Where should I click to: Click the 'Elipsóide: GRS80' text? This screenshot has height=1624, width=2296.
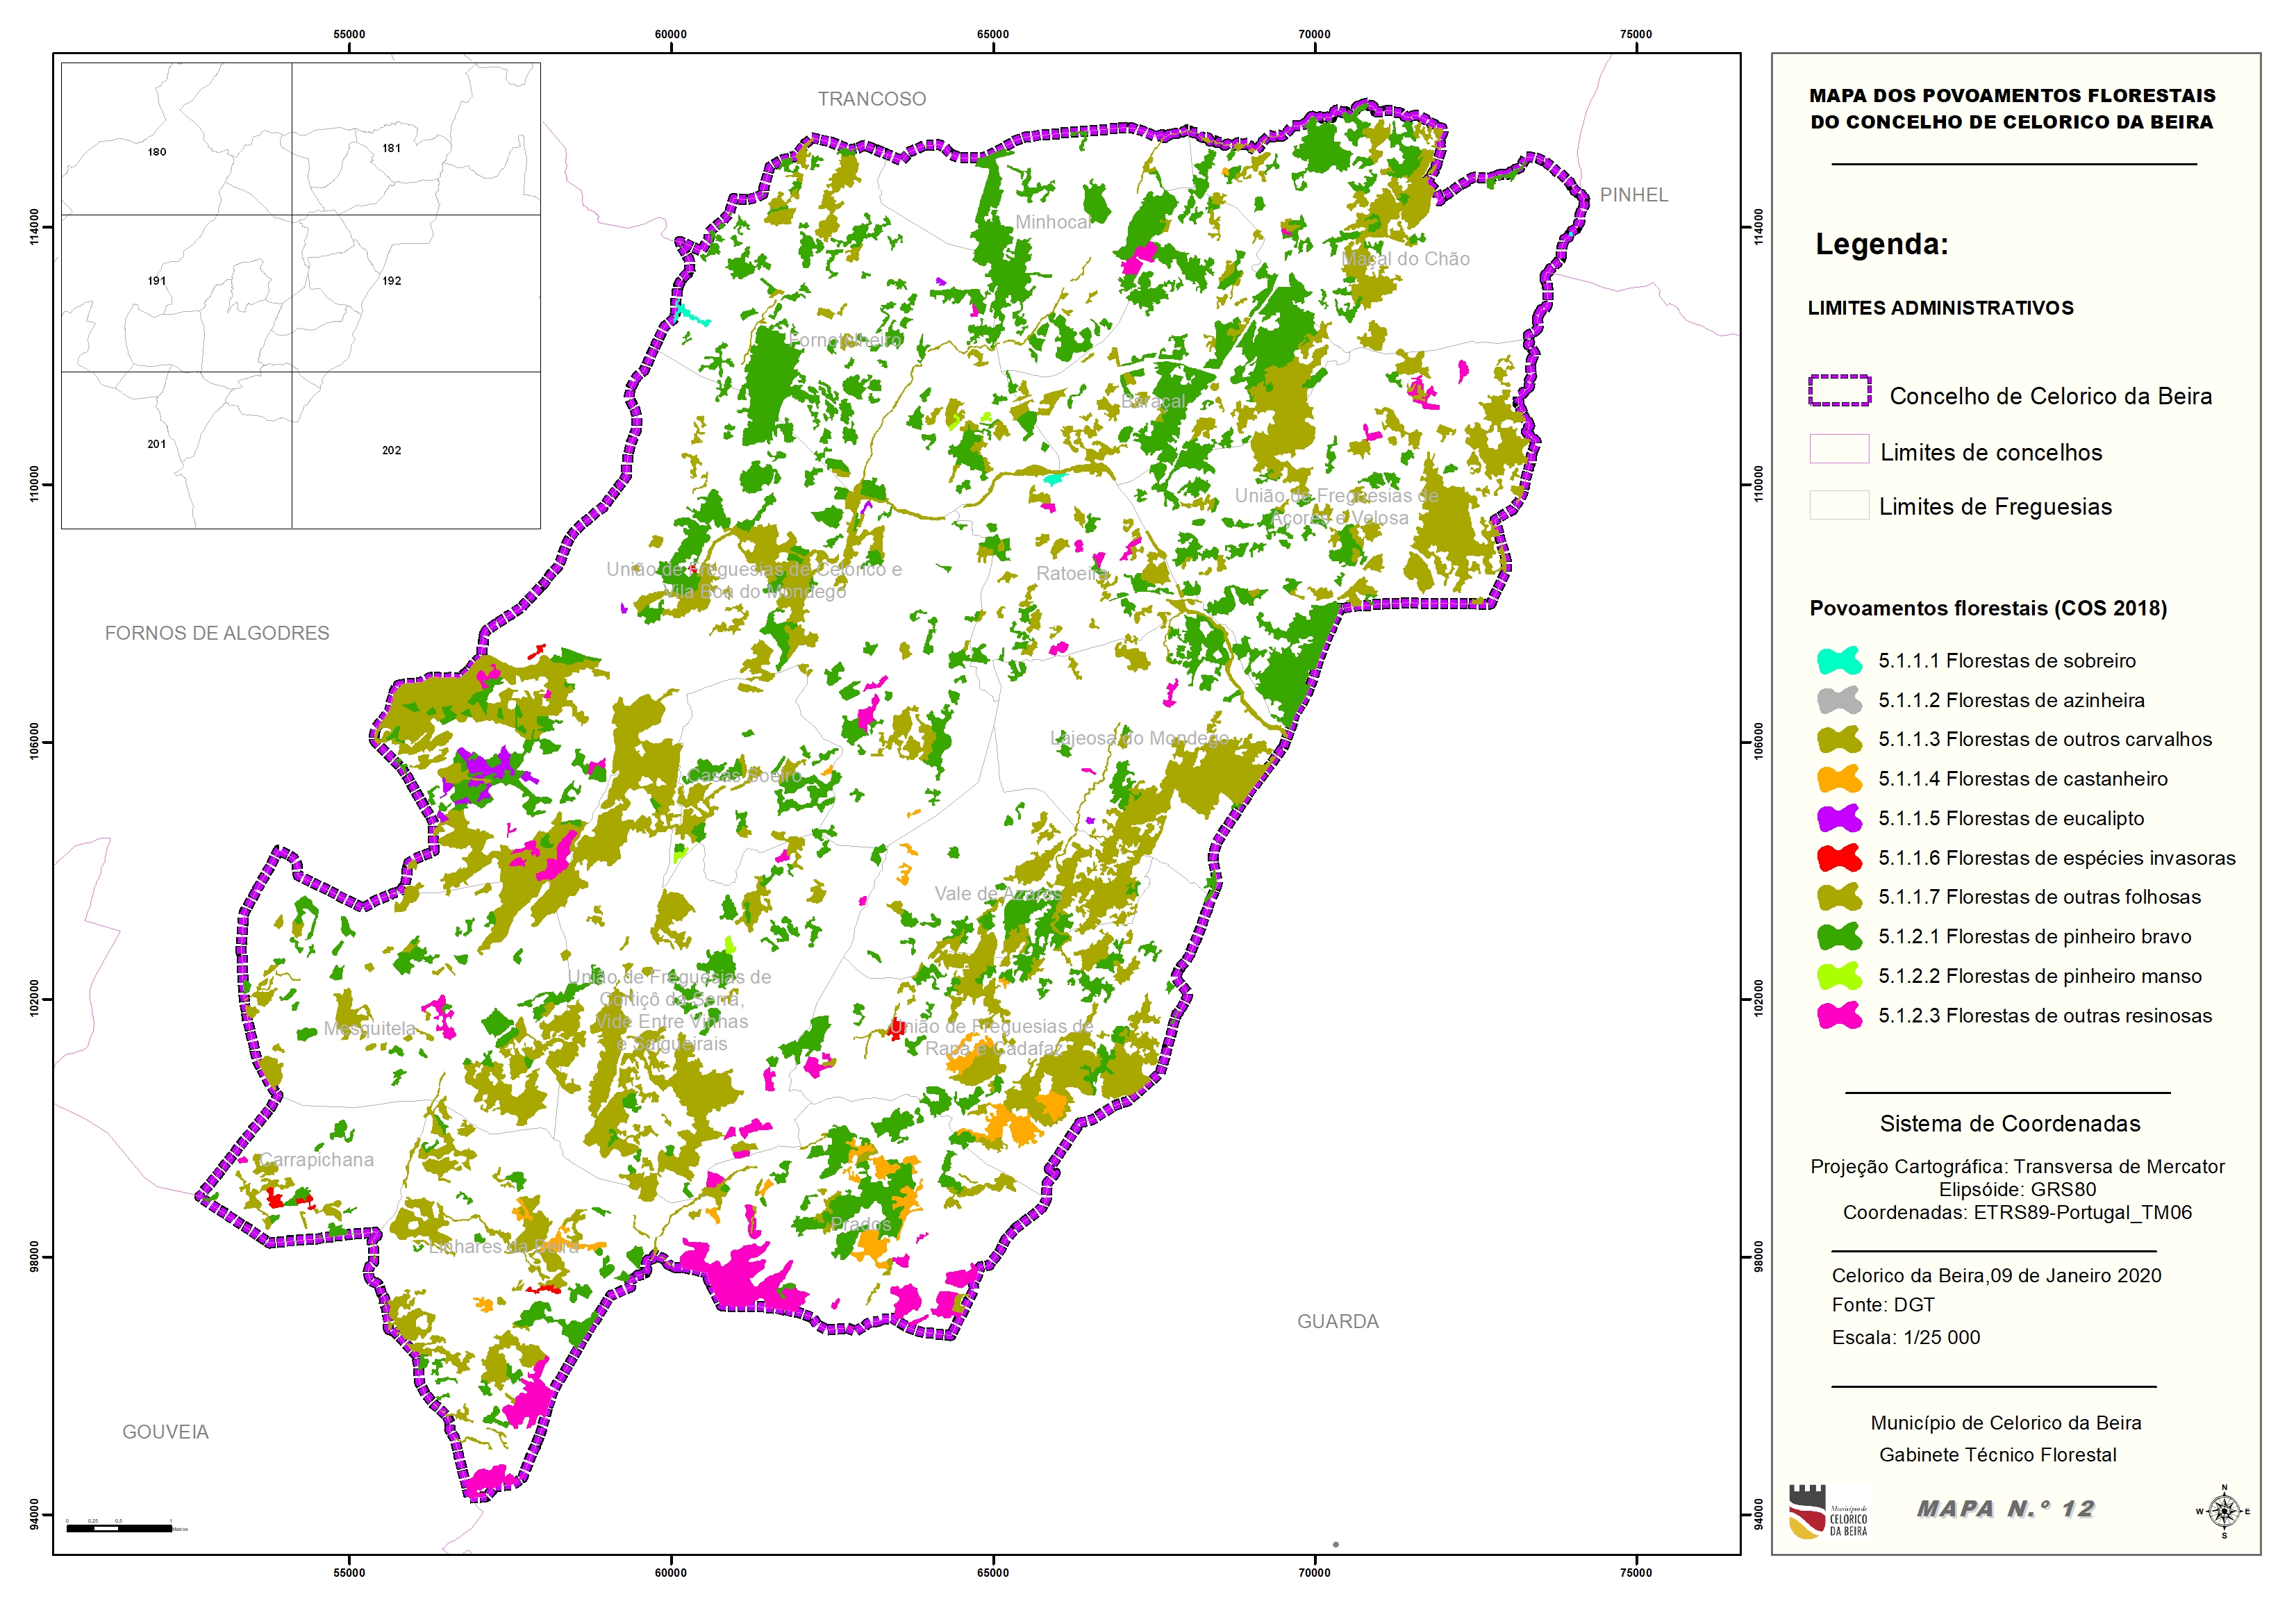click(x=2017, y=1189)
